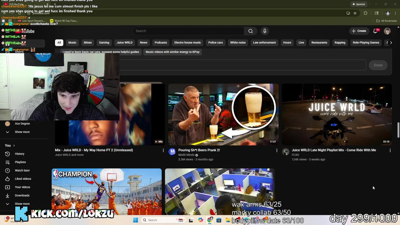Click the install app icon in address bar
Screen dimensions: 400x225
[348, 13]
